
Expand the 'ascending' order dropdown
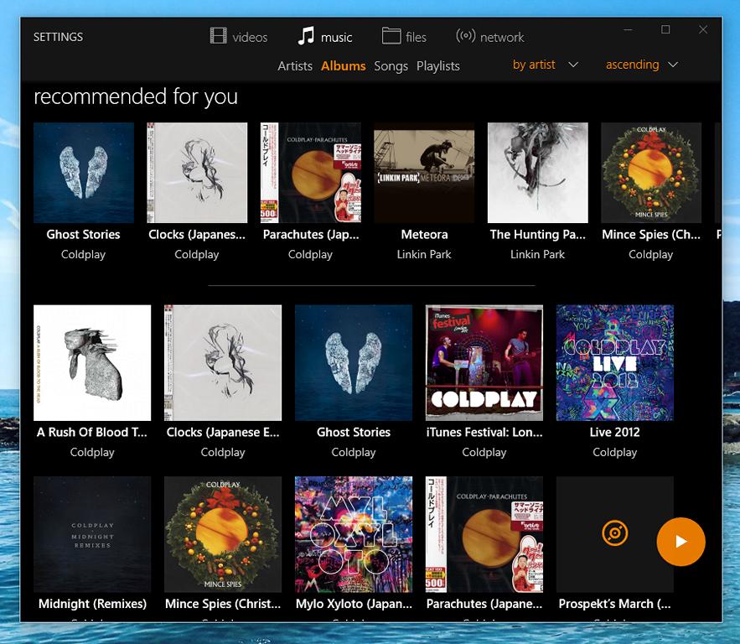642,65
